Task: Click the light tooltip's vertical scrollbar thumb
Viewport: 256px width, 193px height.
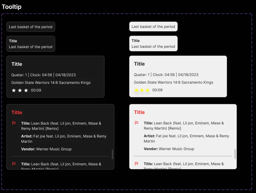Action: click(x=235, y=154)
